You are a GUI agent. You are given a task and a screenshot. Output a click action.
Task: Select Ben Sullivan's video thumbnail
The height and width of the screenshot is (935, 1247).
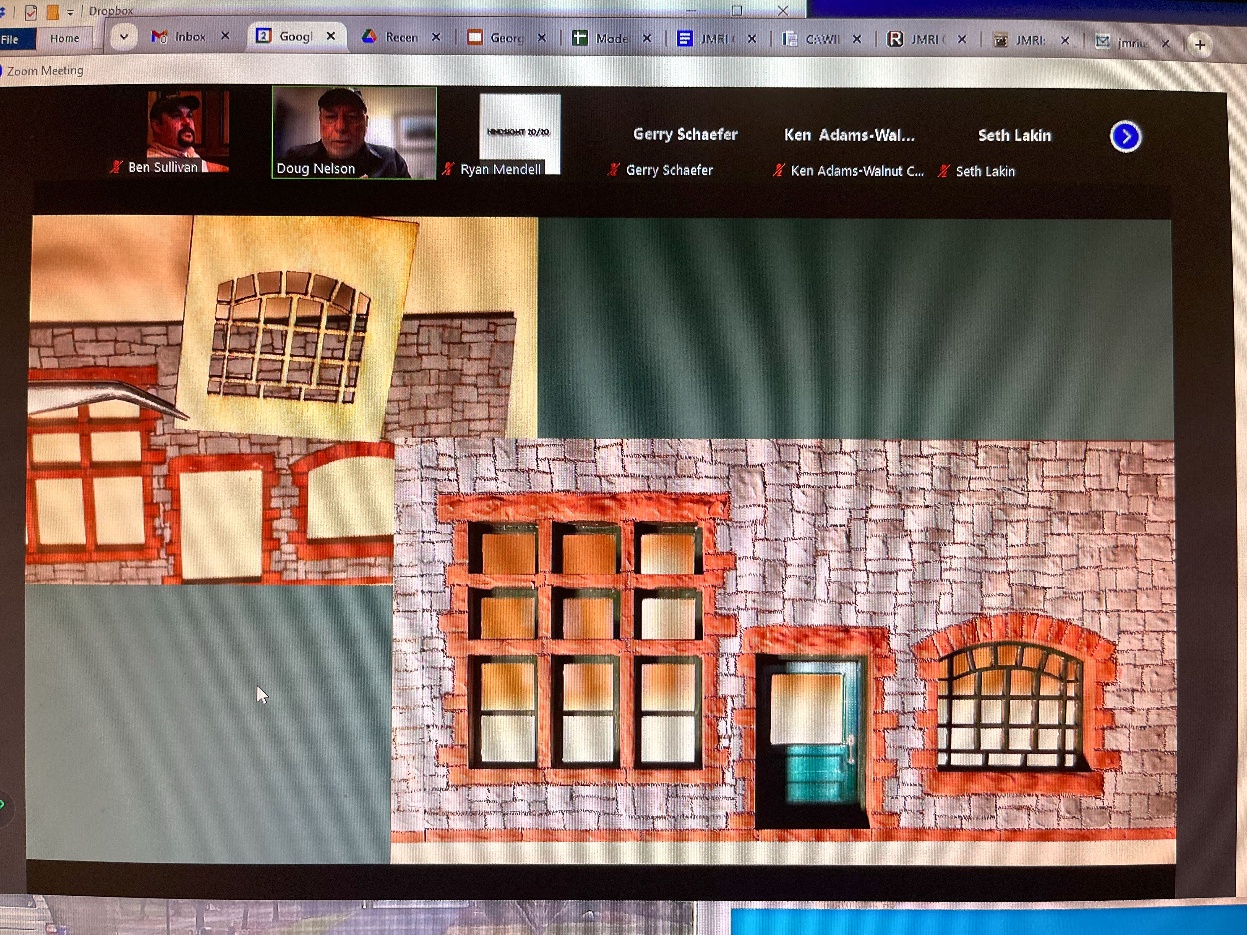tap(188, 131)
